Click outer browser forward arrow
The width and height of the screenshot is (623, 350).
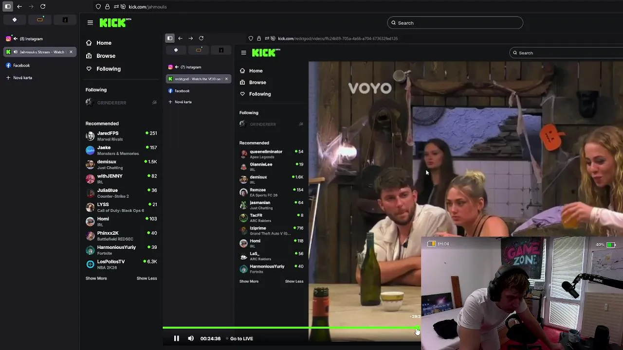(31, 6)
